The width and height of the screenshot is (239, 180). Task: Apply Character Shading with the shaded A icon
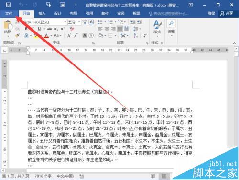[x=85, y=36]
